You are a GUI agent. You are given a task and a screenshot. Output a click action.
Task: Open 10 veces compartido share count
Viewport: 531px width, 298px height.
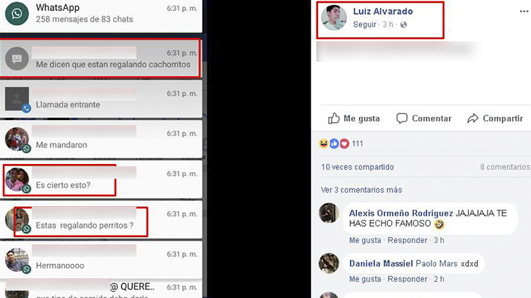(357, 167)
